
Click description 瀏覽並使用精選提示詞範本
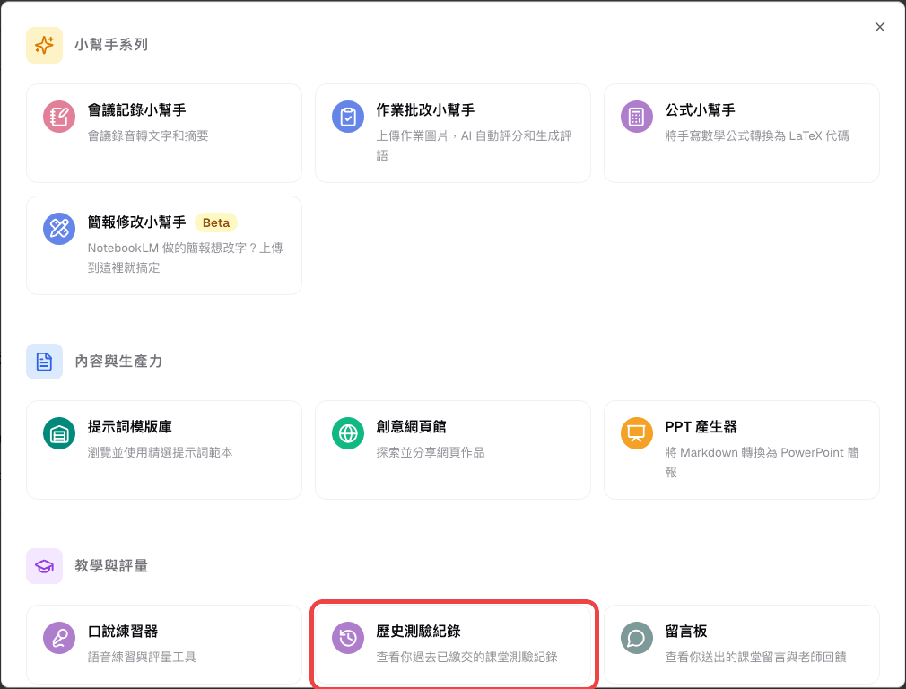click(160, 452)
